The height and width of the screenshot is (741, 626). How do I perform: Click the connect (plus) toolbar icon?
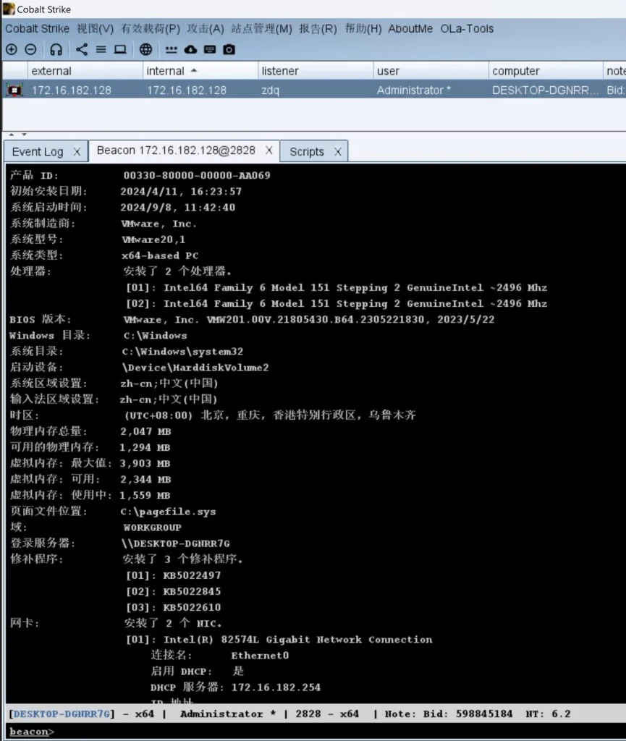coord(12,49)
